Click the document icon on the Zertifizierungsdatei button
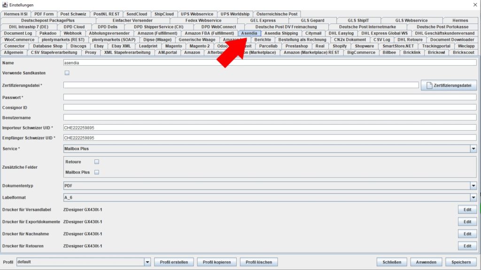 (x=429, y=85)
